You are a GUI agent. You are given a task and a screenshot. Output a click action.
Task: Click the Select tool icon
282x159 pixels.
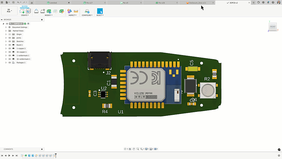[x=100, y=11]
